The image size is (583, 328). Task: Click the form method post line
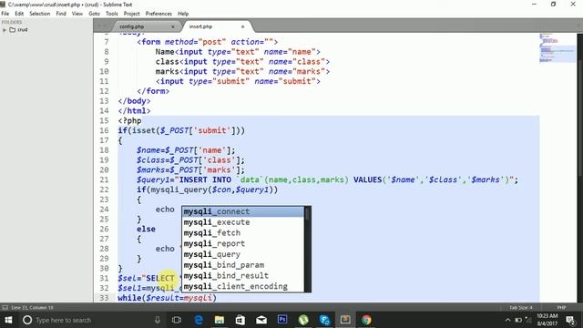coord(207,42)
